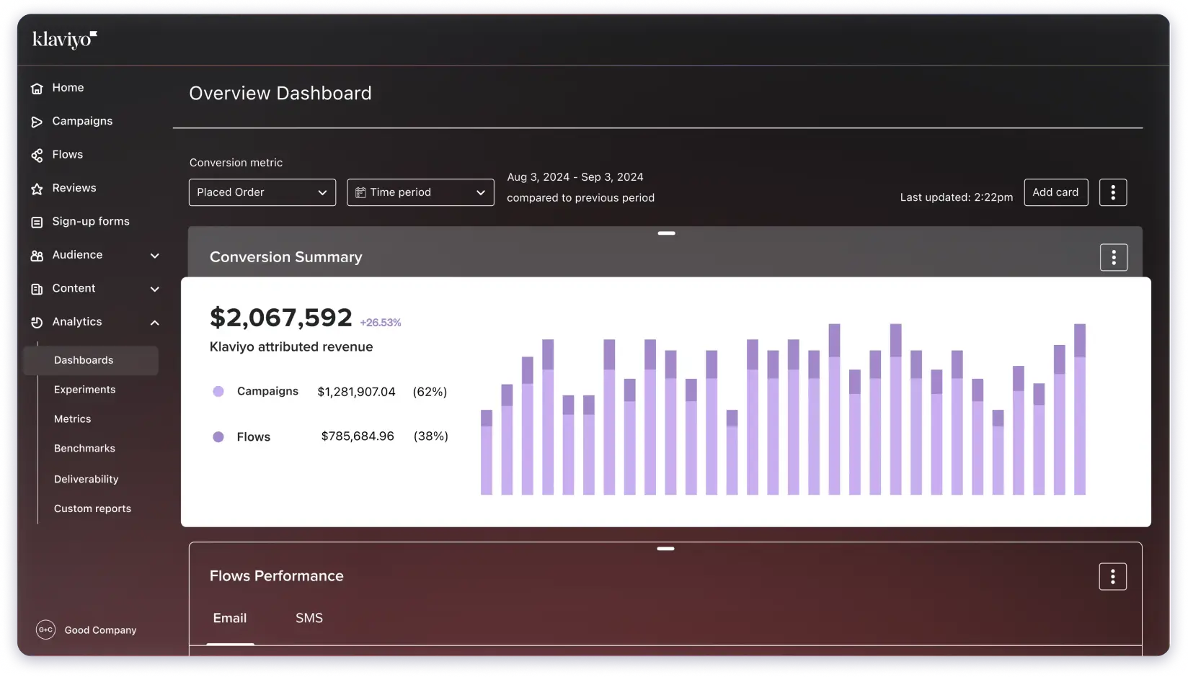
Task: Expand the Content menu chevron
Action: click(154, 289)
